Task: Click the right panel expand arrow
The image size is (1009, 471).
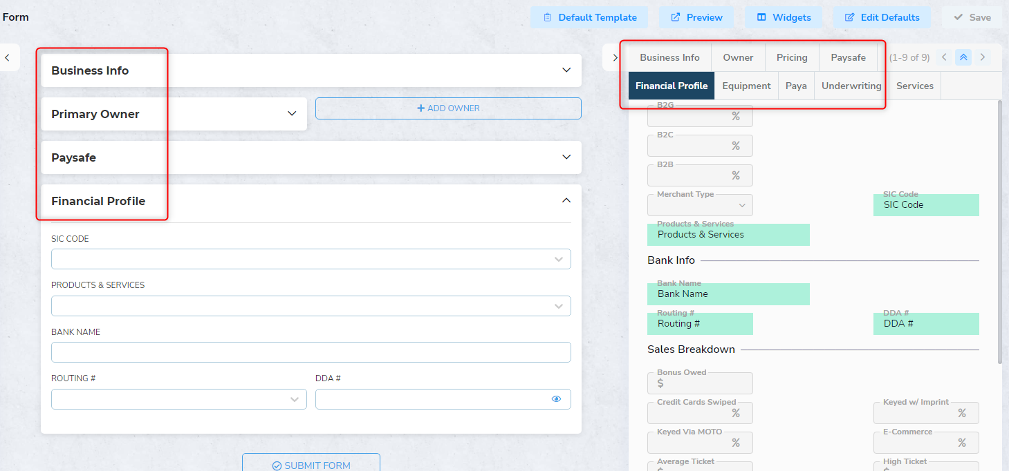Action: tap(615, 58)
